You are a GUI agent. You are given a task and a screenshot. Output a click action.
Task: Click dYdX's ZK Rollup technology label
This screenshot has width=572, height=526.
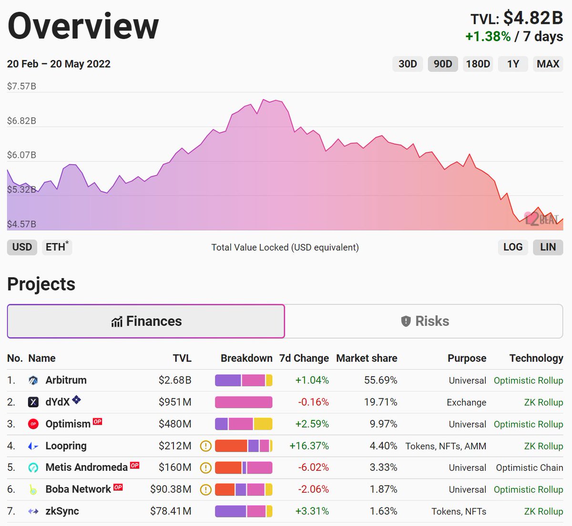click(x=544, y=402)
